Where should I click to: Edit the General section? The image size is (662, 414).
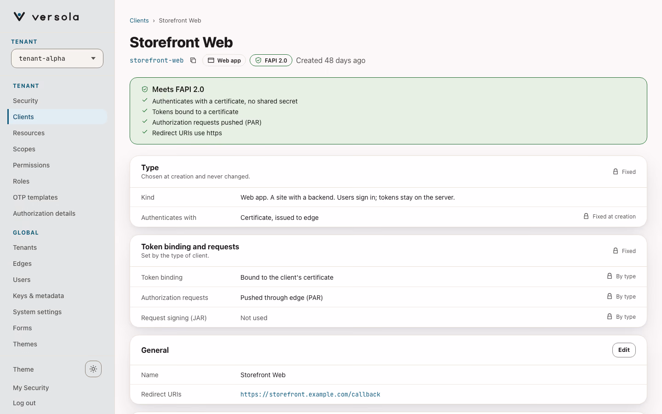point(624,350)
